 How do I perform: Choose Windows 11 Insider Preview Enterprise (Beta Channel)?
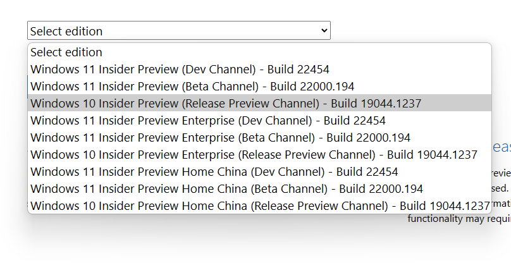pyautogui.click(x=220, y=138)
